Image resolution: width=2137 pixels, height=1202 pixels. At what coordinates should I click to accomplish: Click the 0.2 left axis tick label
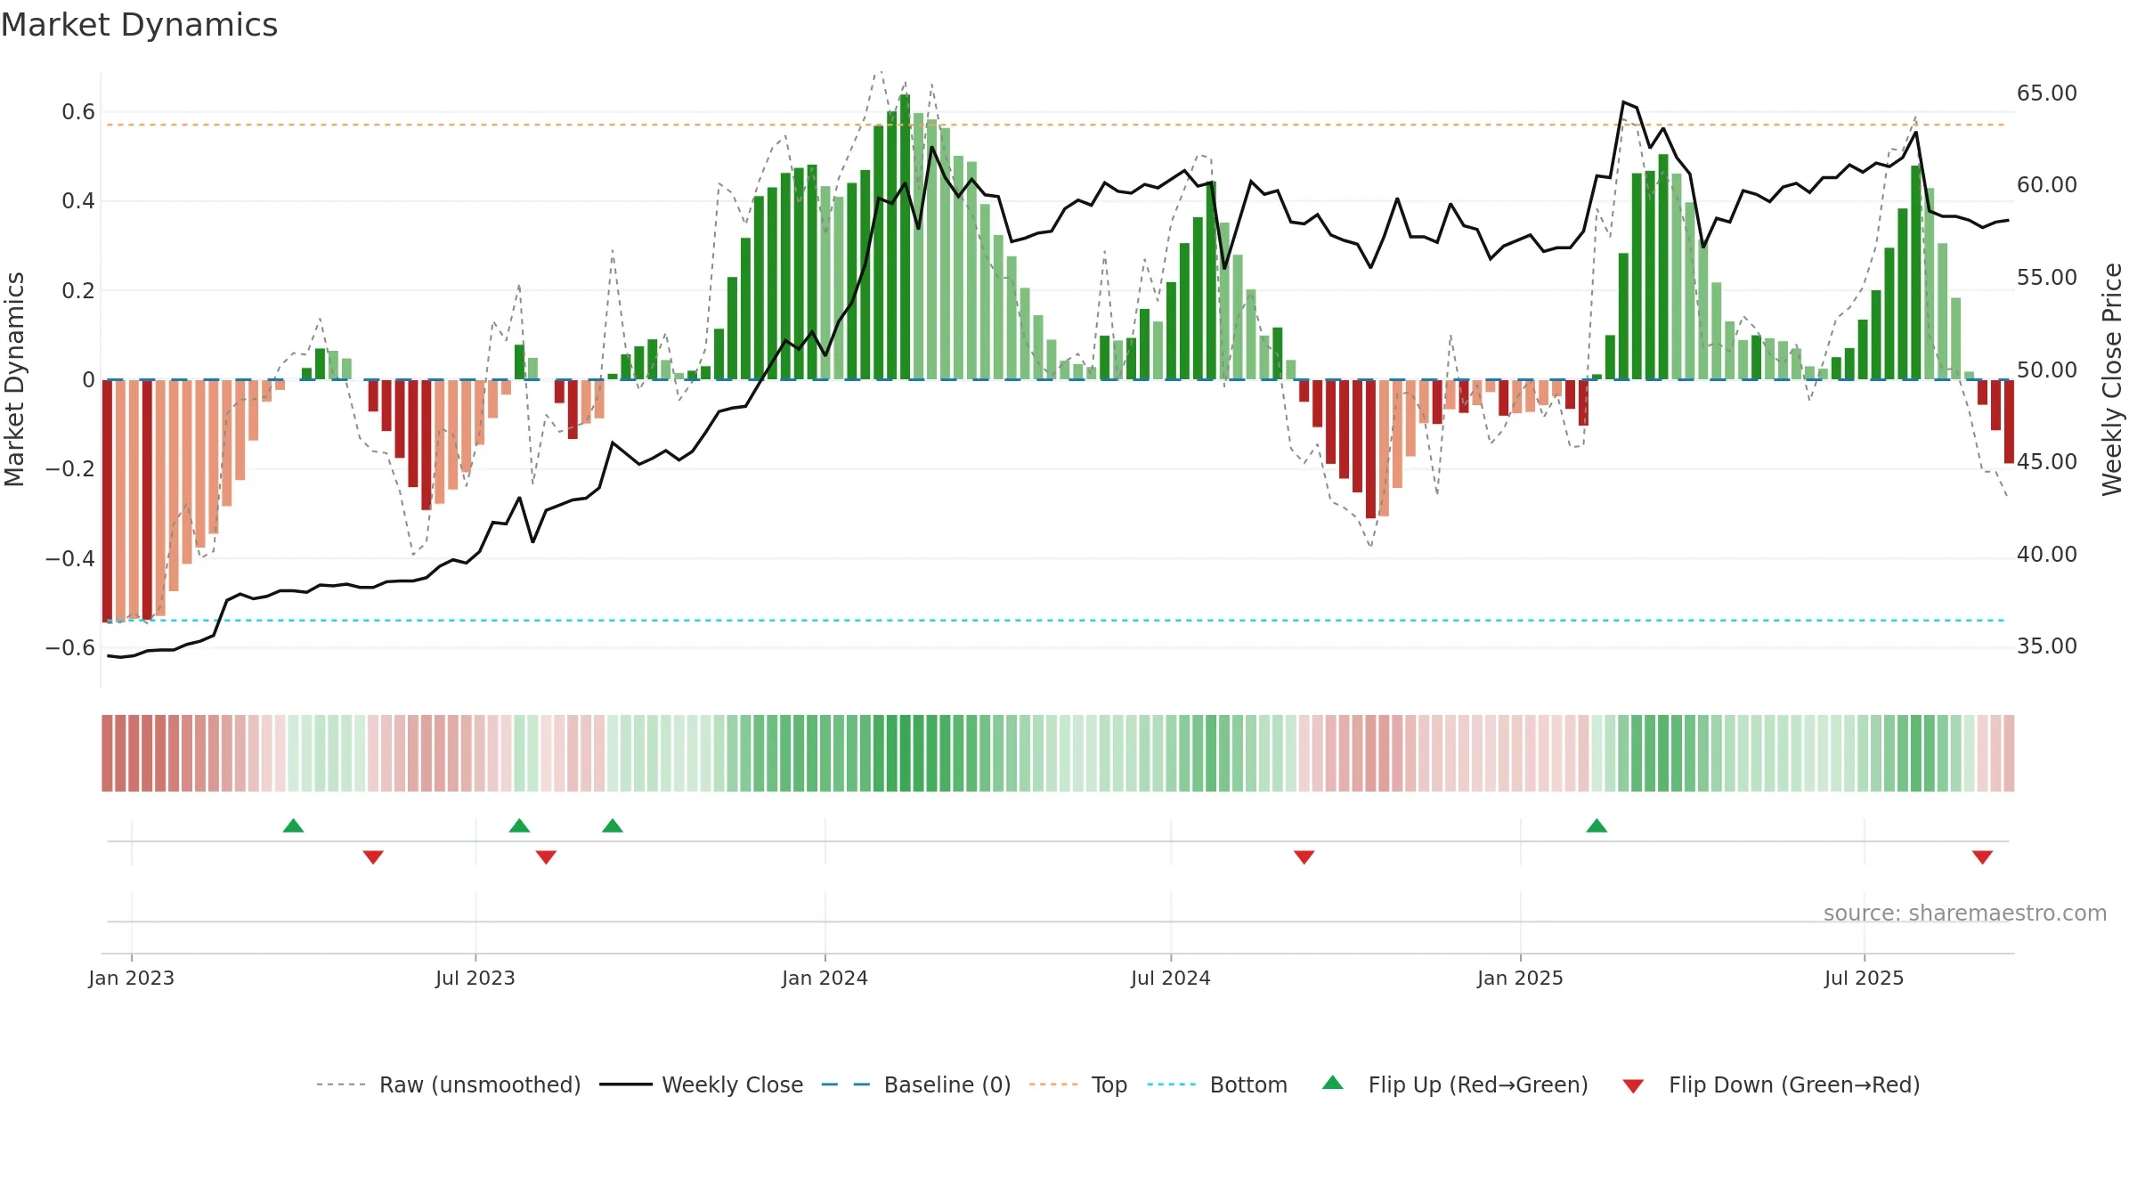[78, 290]
